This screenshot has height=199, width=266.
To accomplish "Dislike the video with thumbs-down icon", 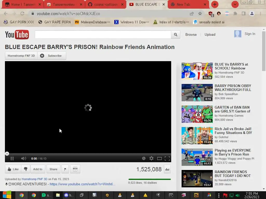I will click(x=26, y=169).
